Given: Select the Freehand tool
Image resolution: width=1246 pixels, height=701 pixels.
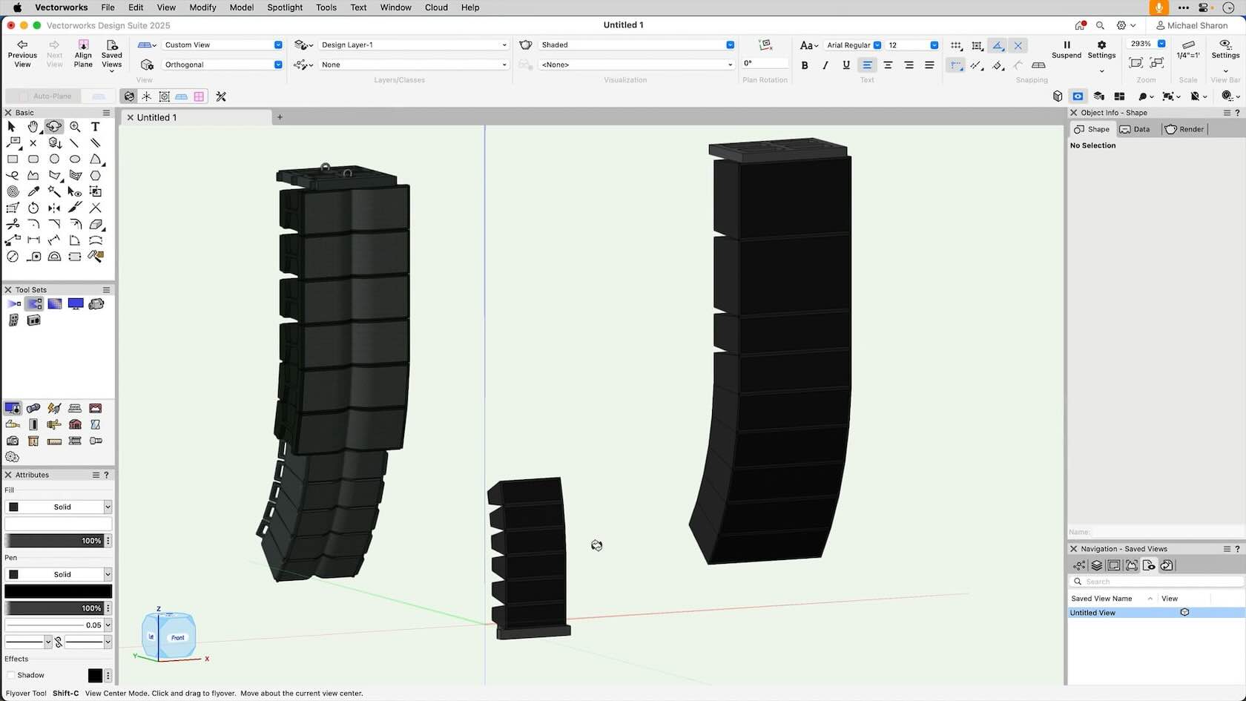Looking at the screenshot, I should point(13,176).
